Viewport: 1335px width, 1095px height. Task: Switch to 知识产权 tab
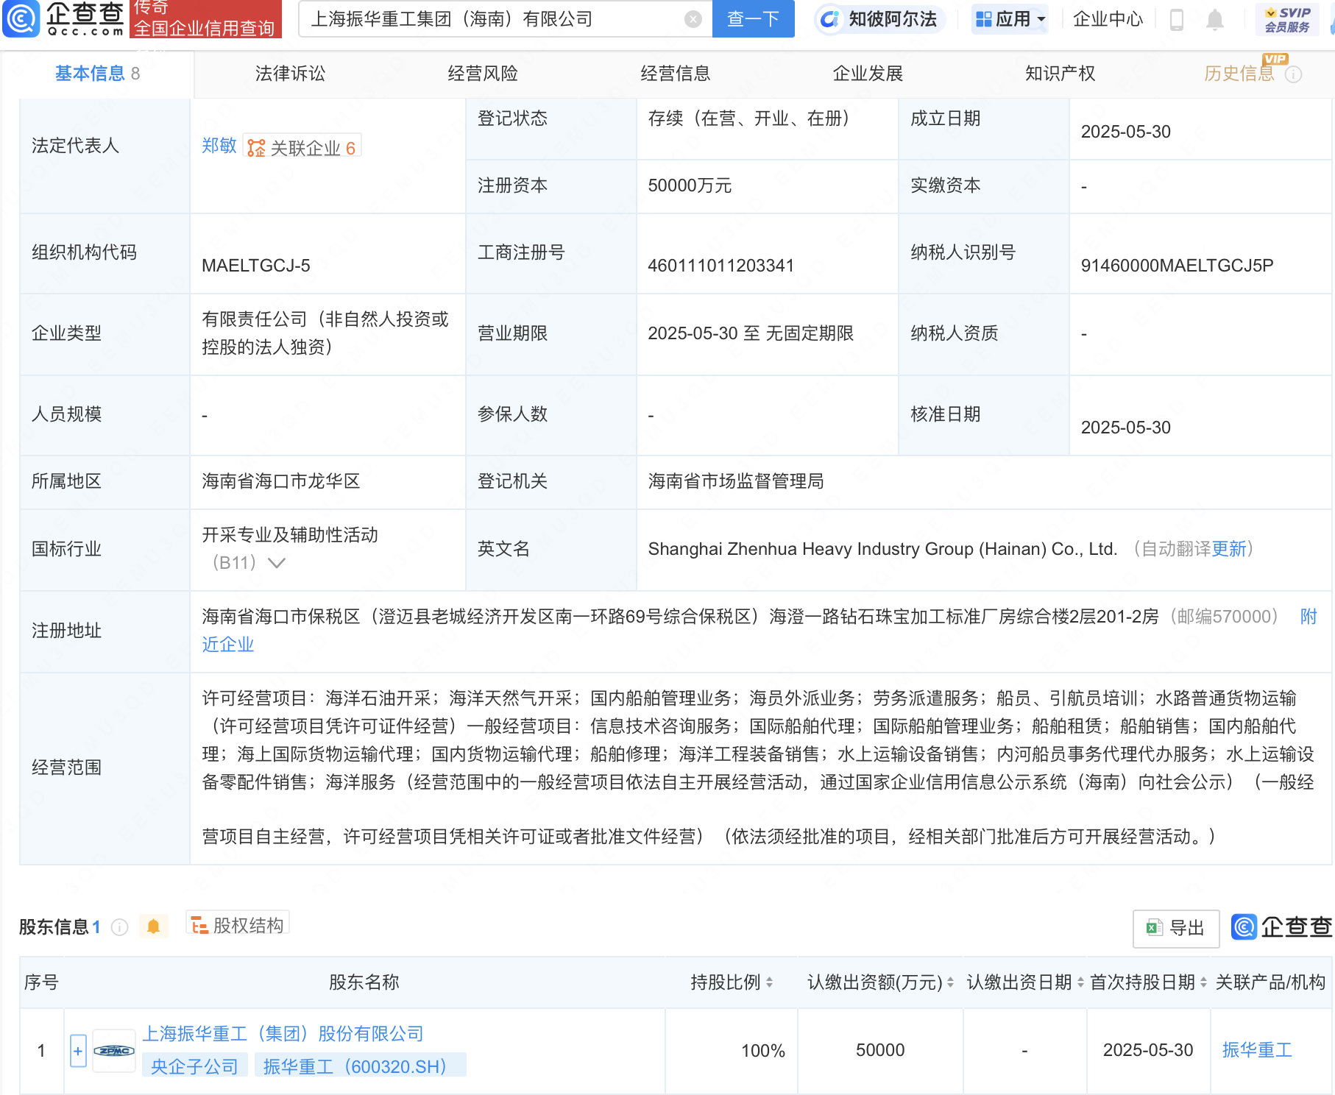[1060, 74]
